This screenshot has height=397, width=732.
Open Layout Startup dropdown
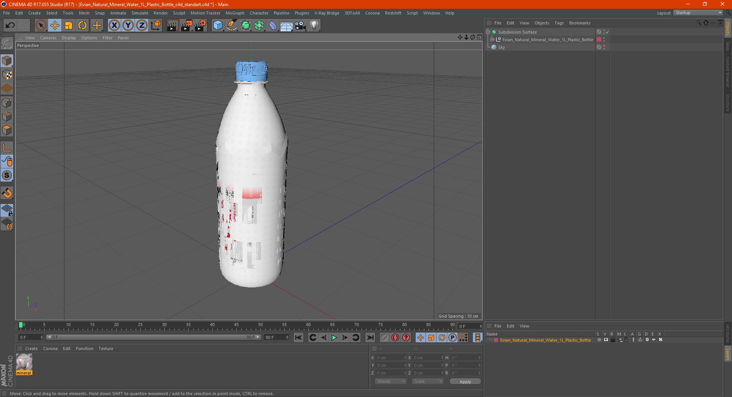(698, 13)
